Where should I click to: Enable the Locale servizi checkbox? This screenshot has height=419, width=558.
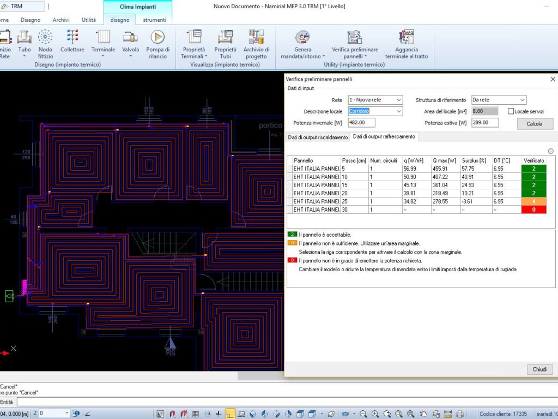[511, 111]
